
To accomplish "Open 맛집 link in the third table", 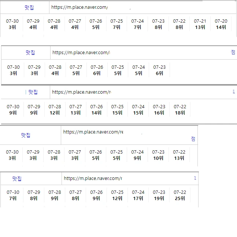I will click(x=33, y=92).
